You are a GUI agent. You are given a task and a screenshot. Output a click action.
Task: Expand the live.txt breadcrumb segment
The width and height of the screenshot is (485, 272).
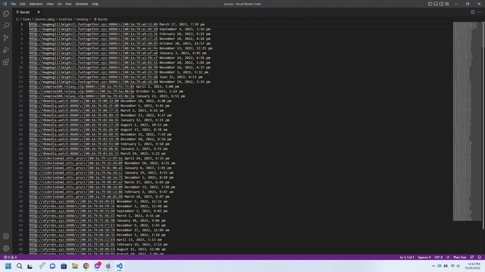[101, 19]
